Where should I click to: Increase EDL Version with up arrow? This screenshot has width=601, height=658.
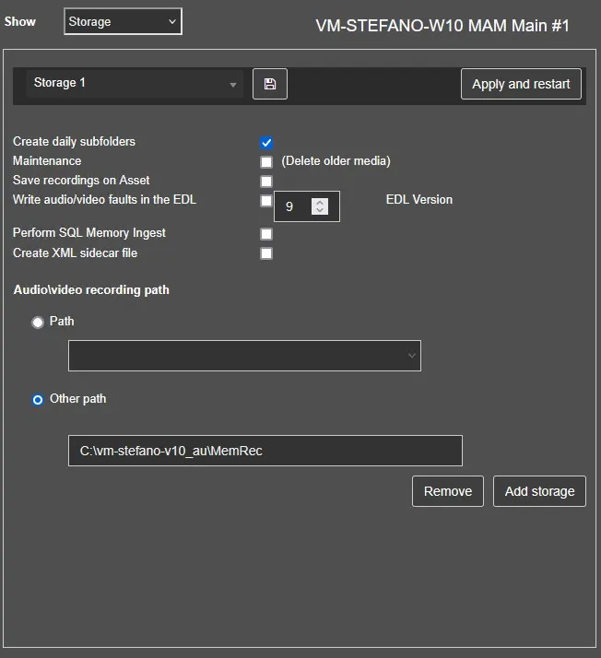(320, 202)
